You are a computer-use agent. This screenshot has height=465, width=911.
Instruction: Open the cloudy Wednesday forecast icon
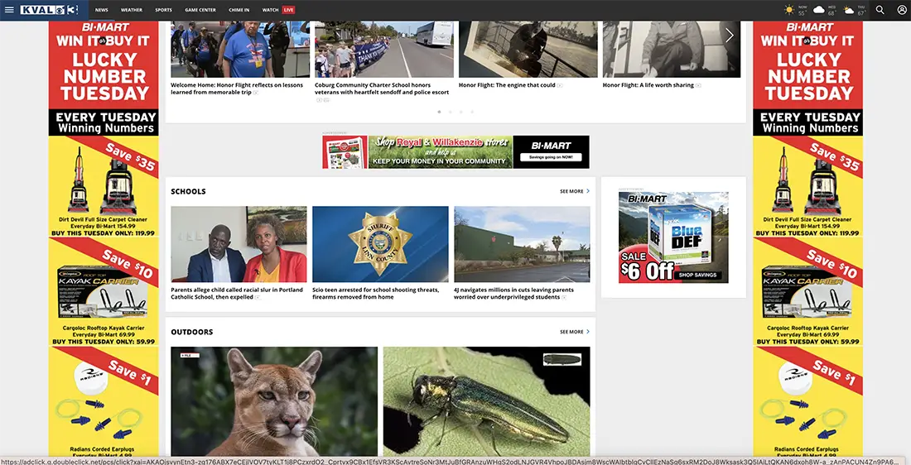818,10
